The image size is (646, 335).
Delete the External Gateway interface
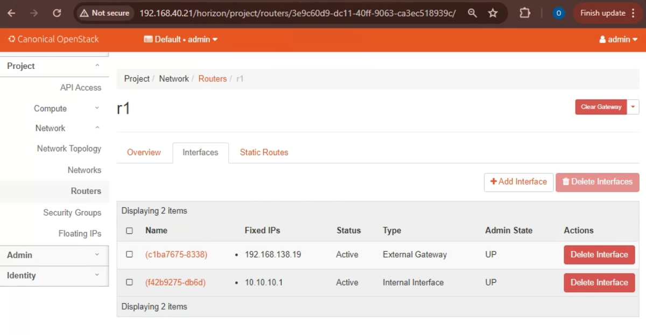click(599, 255)
